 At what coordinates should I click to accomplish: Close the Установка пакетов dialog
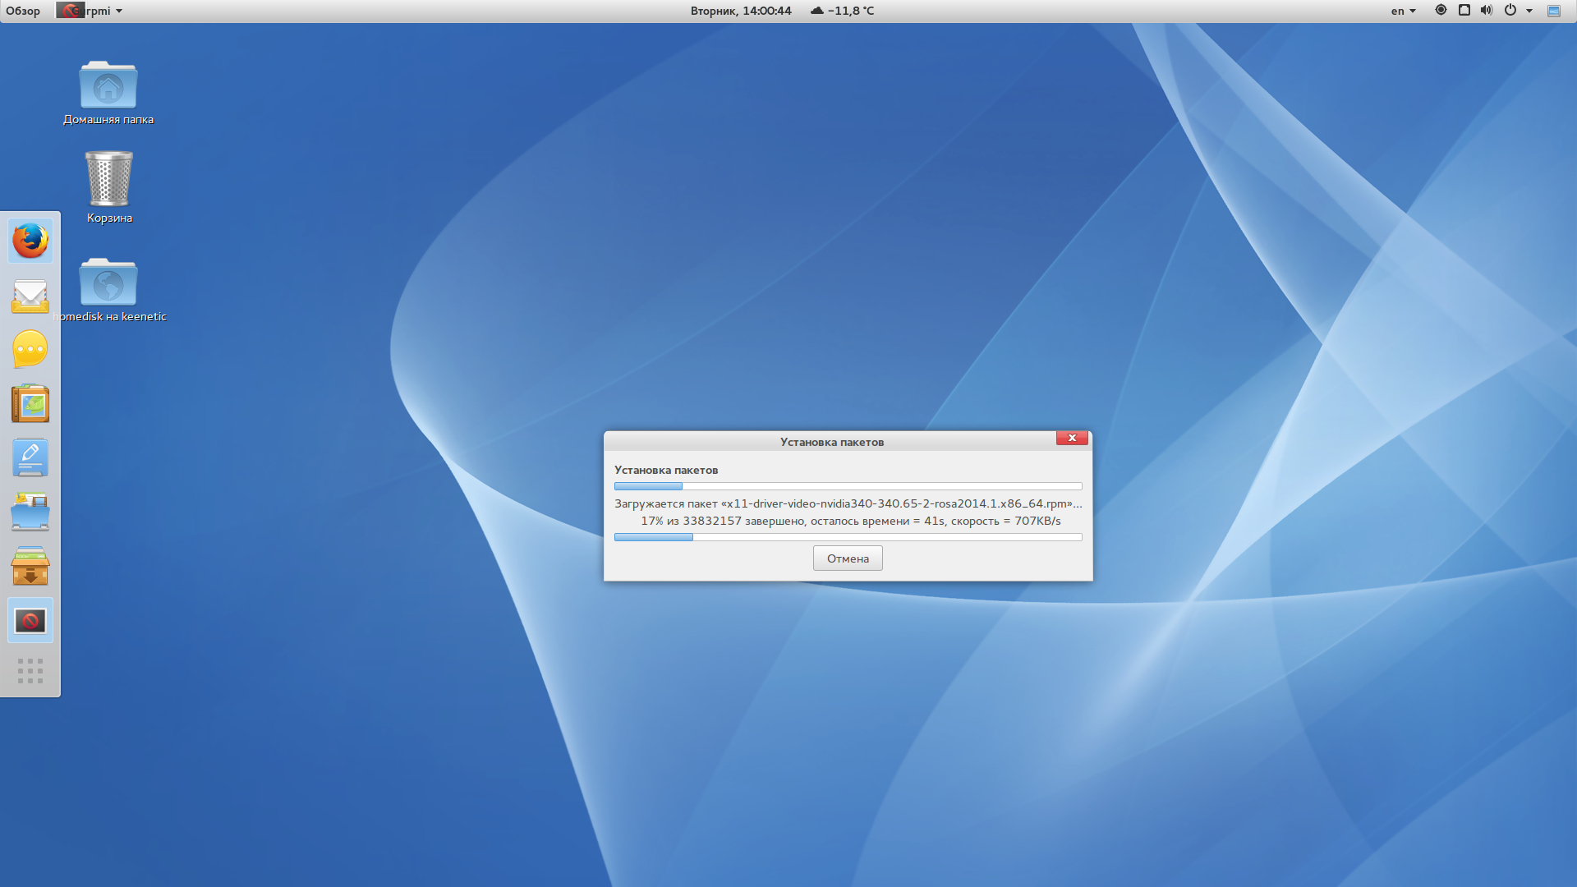pyautogui.click(x=1072, y=439)
